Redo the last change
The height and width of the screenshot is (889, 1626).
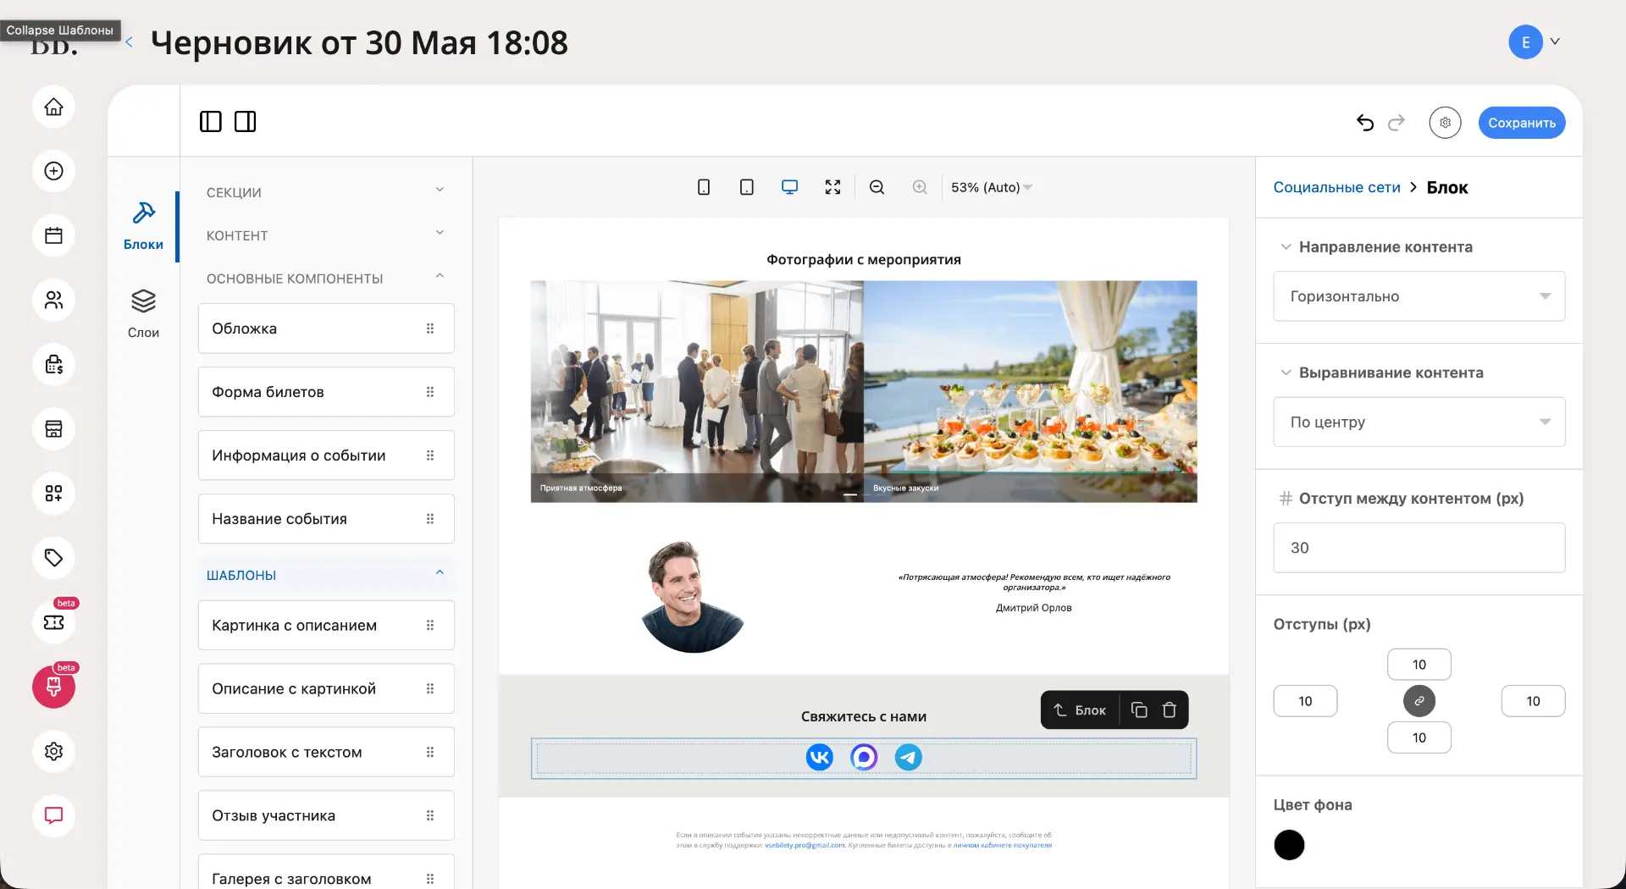(x=1396, y=123)
